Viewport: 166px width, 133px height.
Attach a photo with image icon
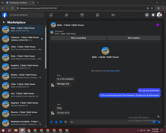pos(56,122)
